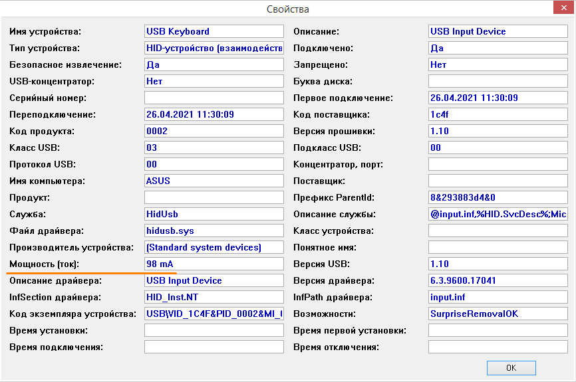Select the Тип устройства field
576x382 pixels.
pos(214,48)
